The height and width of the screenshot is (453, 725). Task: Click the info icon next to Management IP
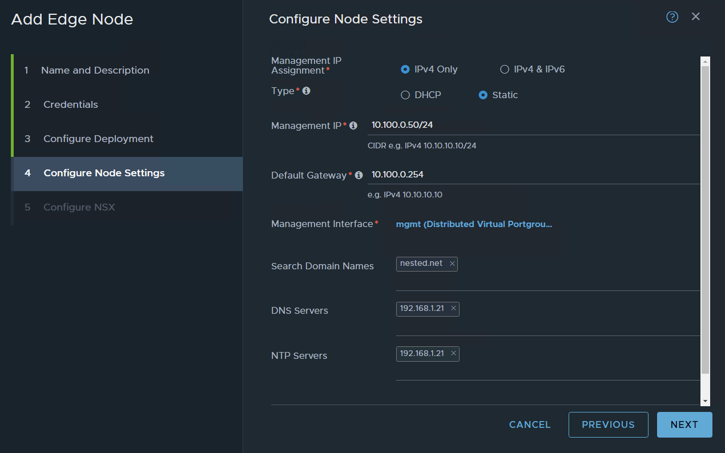(x=353, y=125)
